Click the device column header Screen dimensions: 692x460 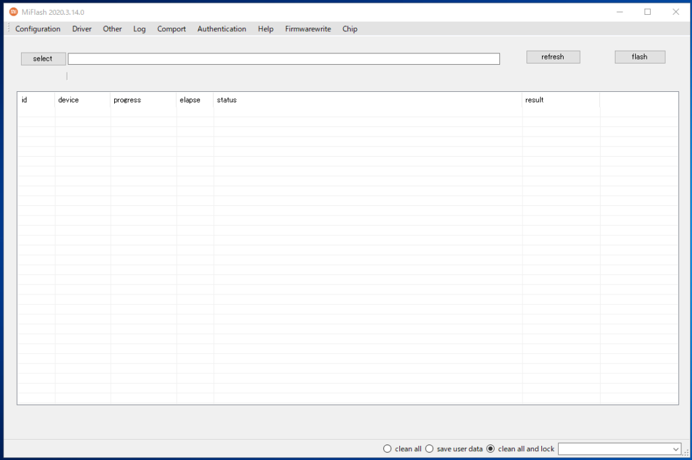[70, 99]
